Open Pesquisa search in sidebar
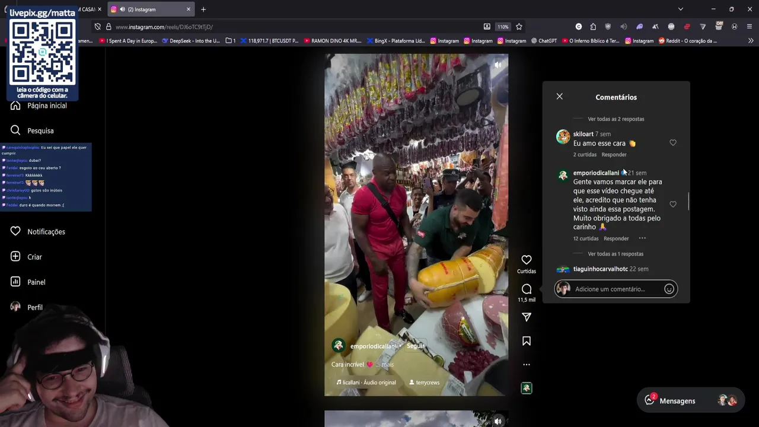 pyautogui.click(x=32, y=130)
